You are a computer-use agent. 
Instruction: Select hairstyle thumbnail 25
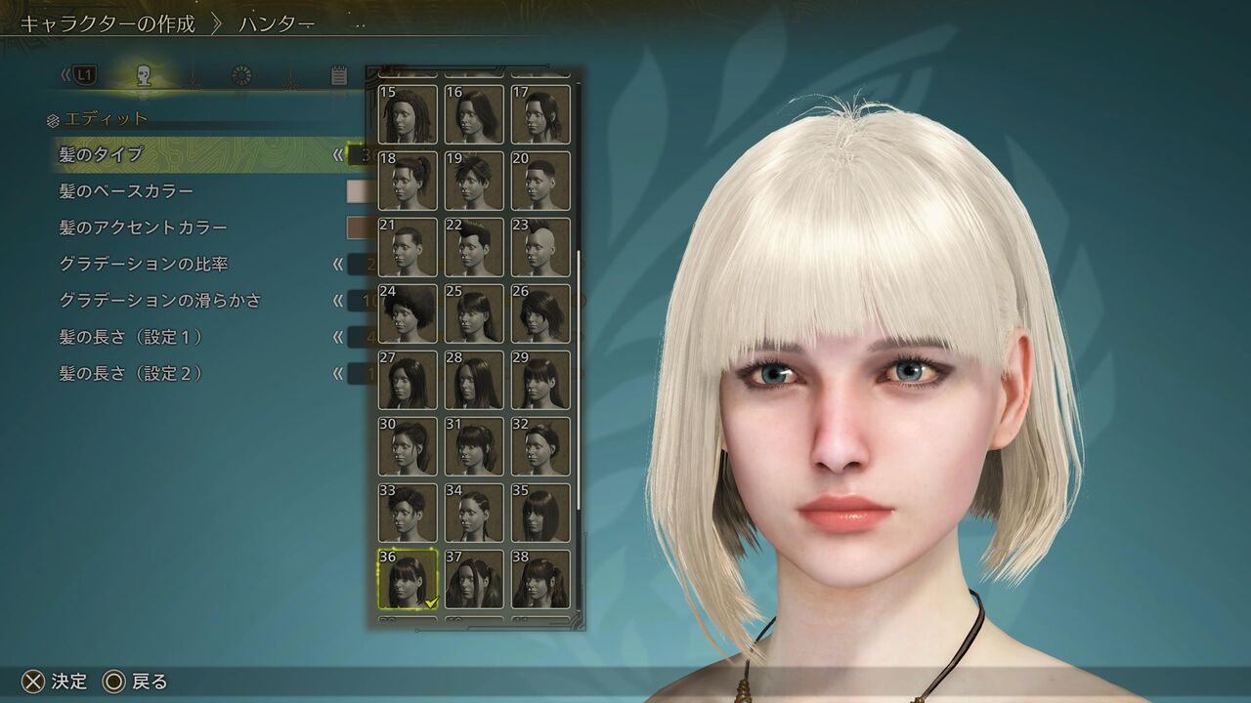click(474, 313)
